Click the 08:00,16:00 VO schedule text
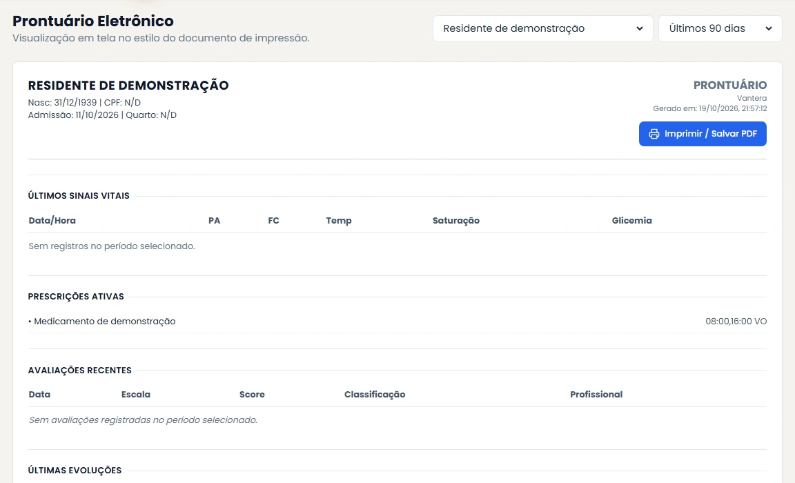795x483 pixels. pos(736,322)
